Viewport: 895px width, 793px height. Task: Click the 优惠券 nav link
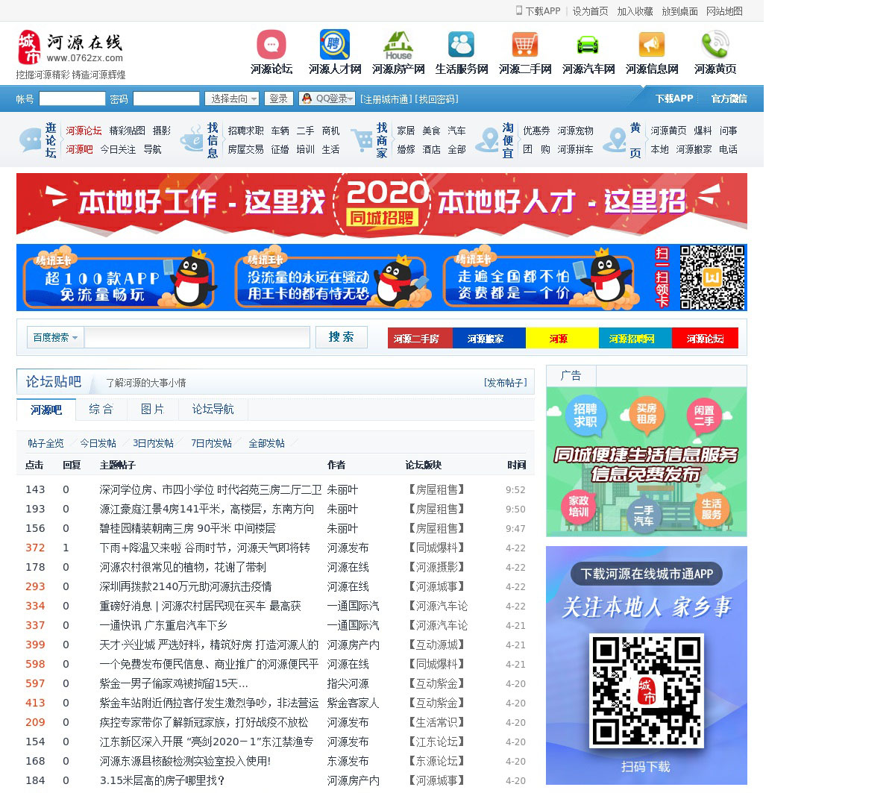(x=536, y=131)
